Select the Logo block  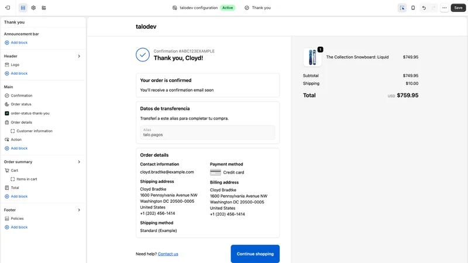click(15, 65)
